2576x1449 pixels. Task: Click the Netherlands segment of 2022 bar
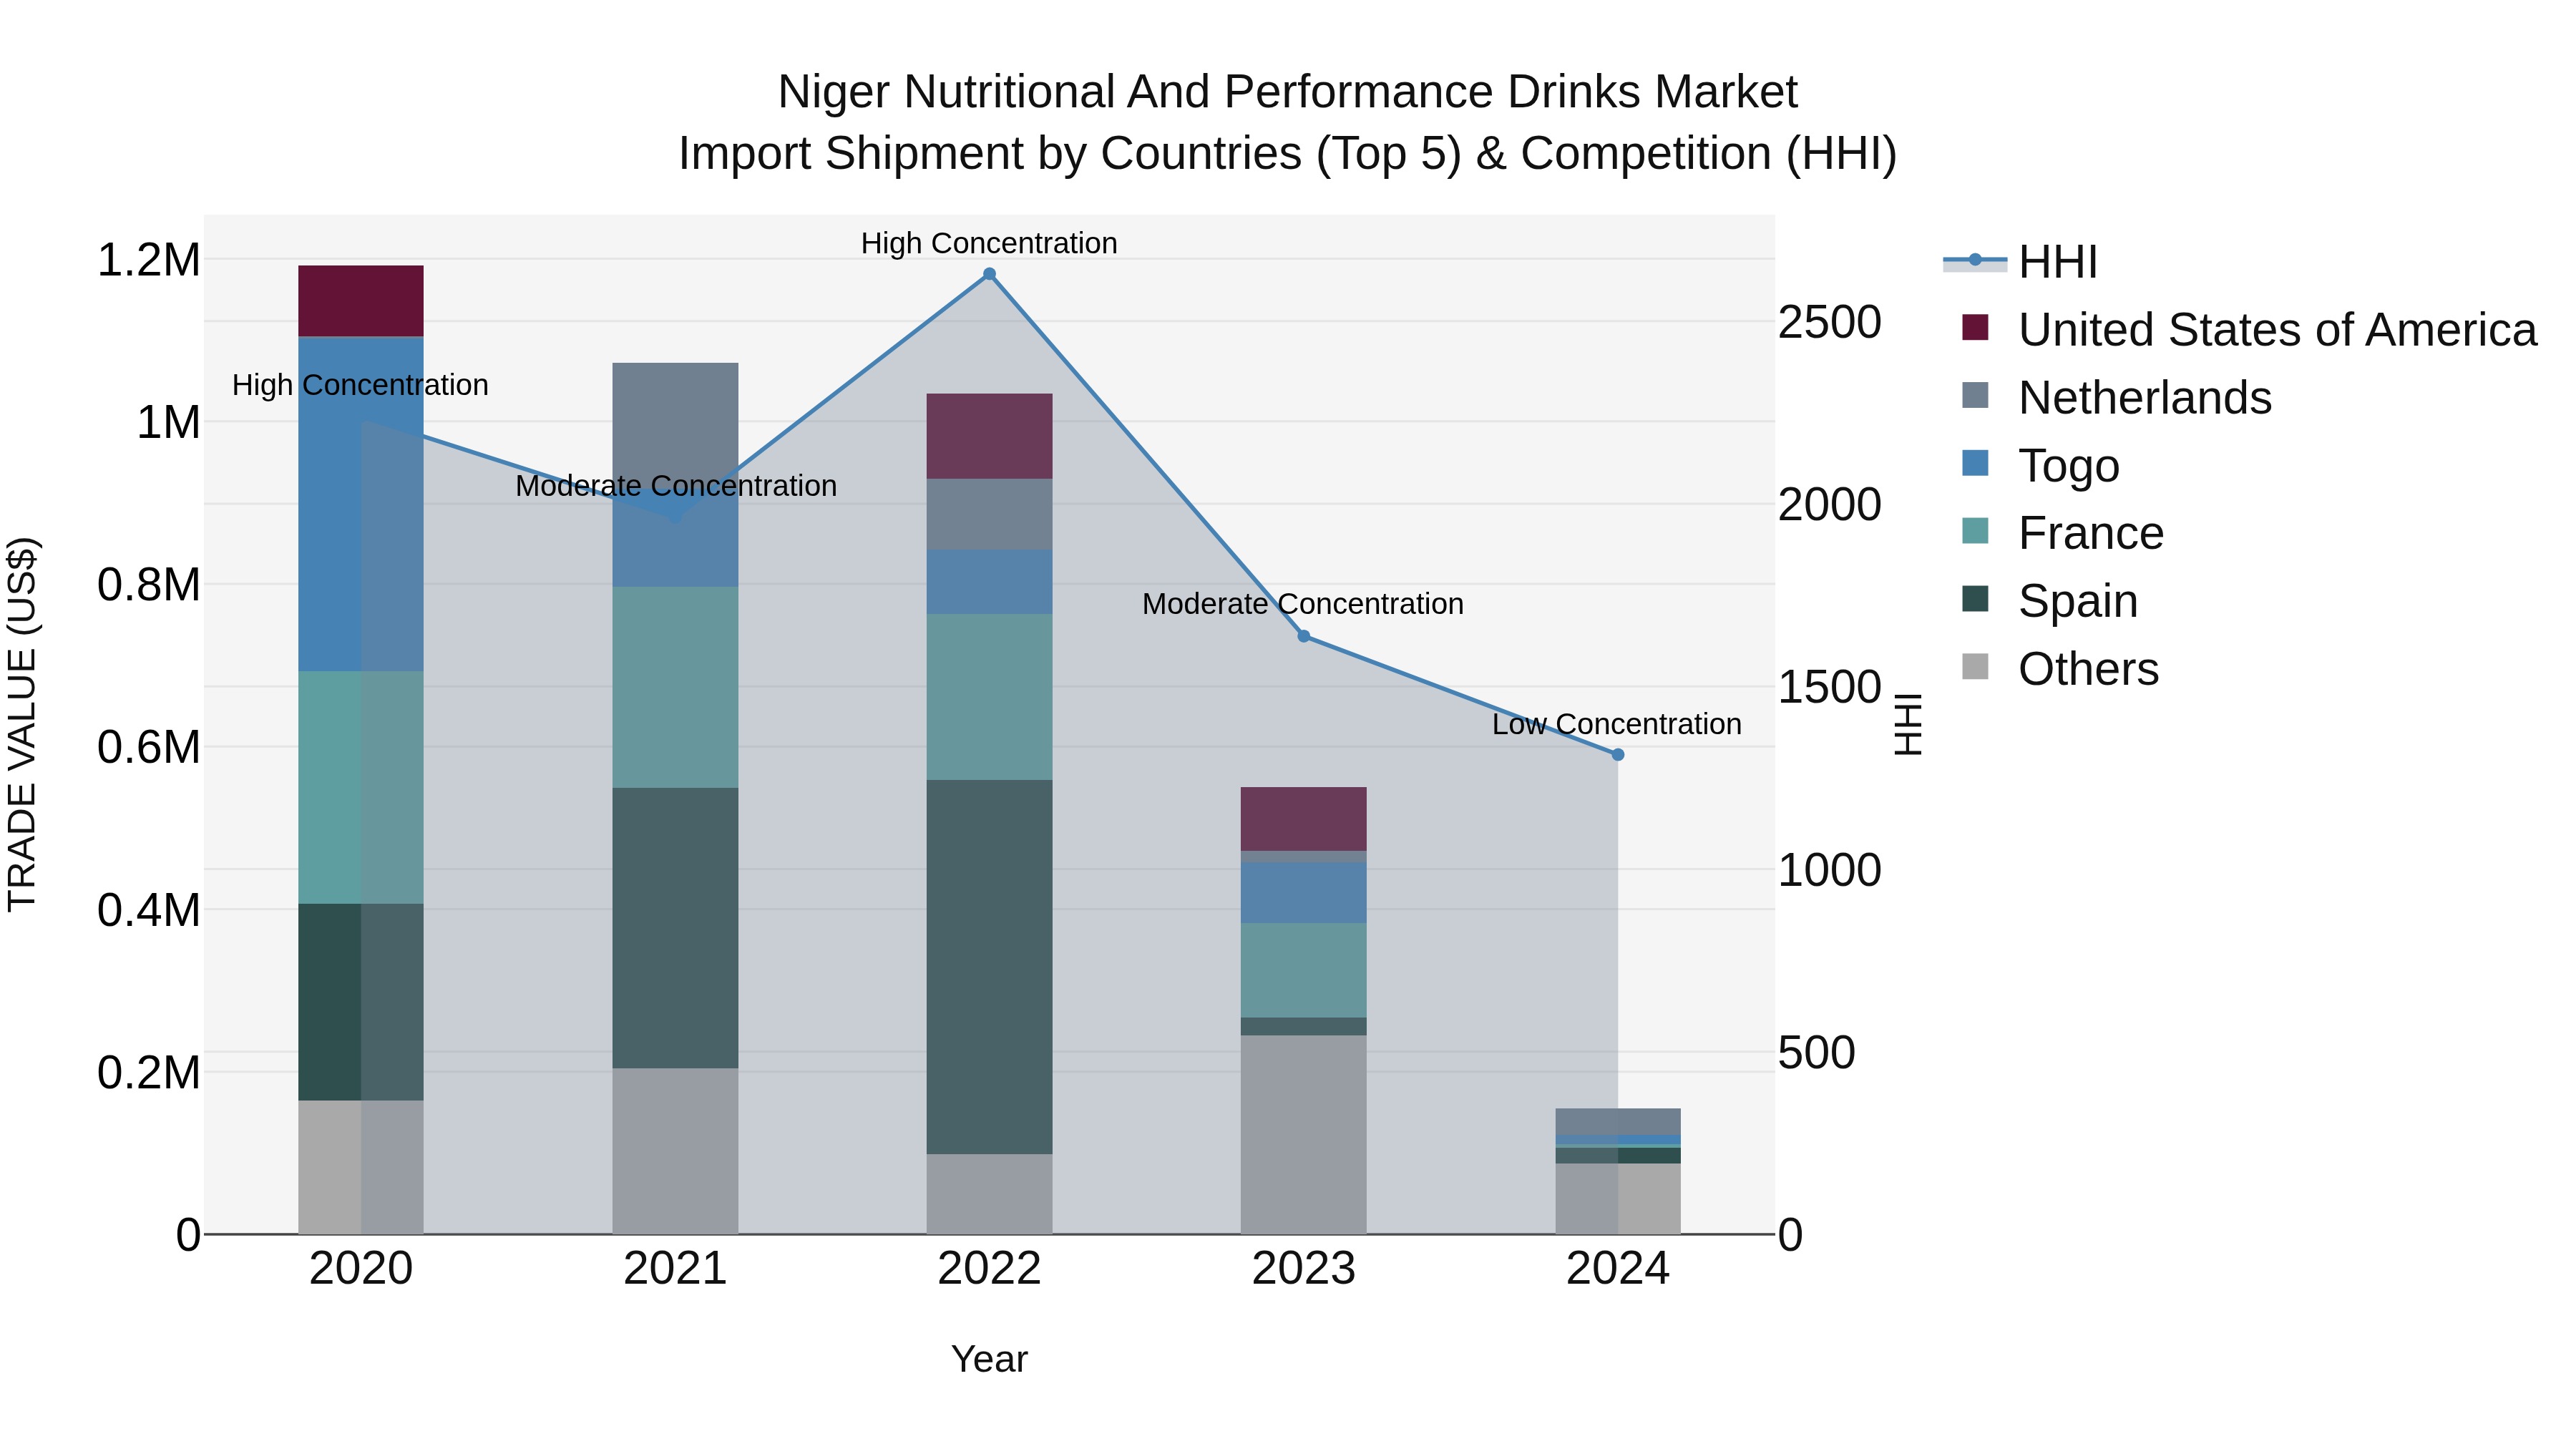[x=989, y=514]
